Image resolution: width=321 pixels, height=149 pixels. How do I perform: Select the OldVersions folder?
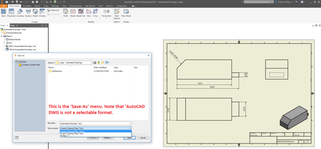pos(55,71)
